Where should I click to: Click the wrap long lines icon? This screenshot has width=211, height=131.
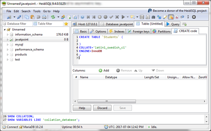tap(182, 17)
